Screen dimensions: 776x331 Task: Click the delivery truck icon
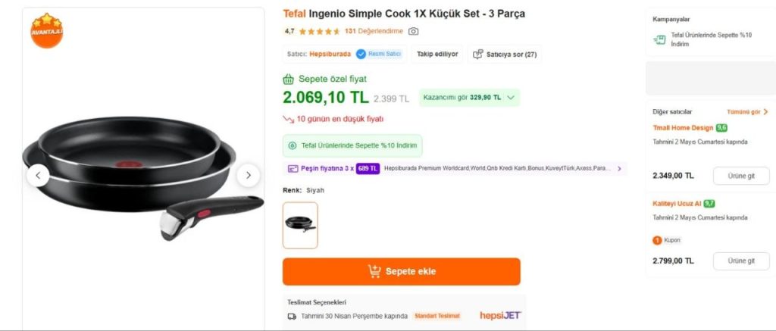pos(292,316)
